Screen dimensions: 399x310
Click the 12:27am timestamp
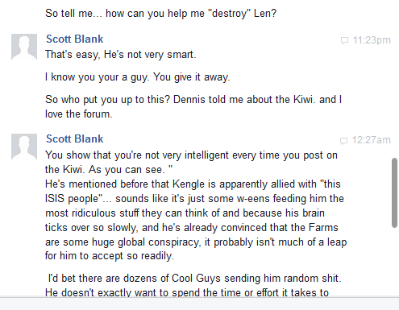click(372, 140)
